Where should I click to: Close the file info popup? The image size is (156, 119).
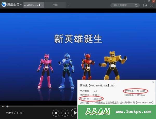click(153, 82)
